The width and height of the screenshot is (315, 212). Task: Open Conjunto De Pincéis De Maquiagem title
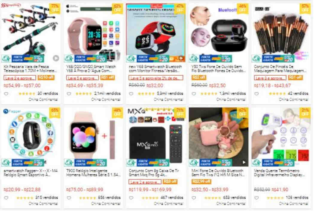[280, 69]
